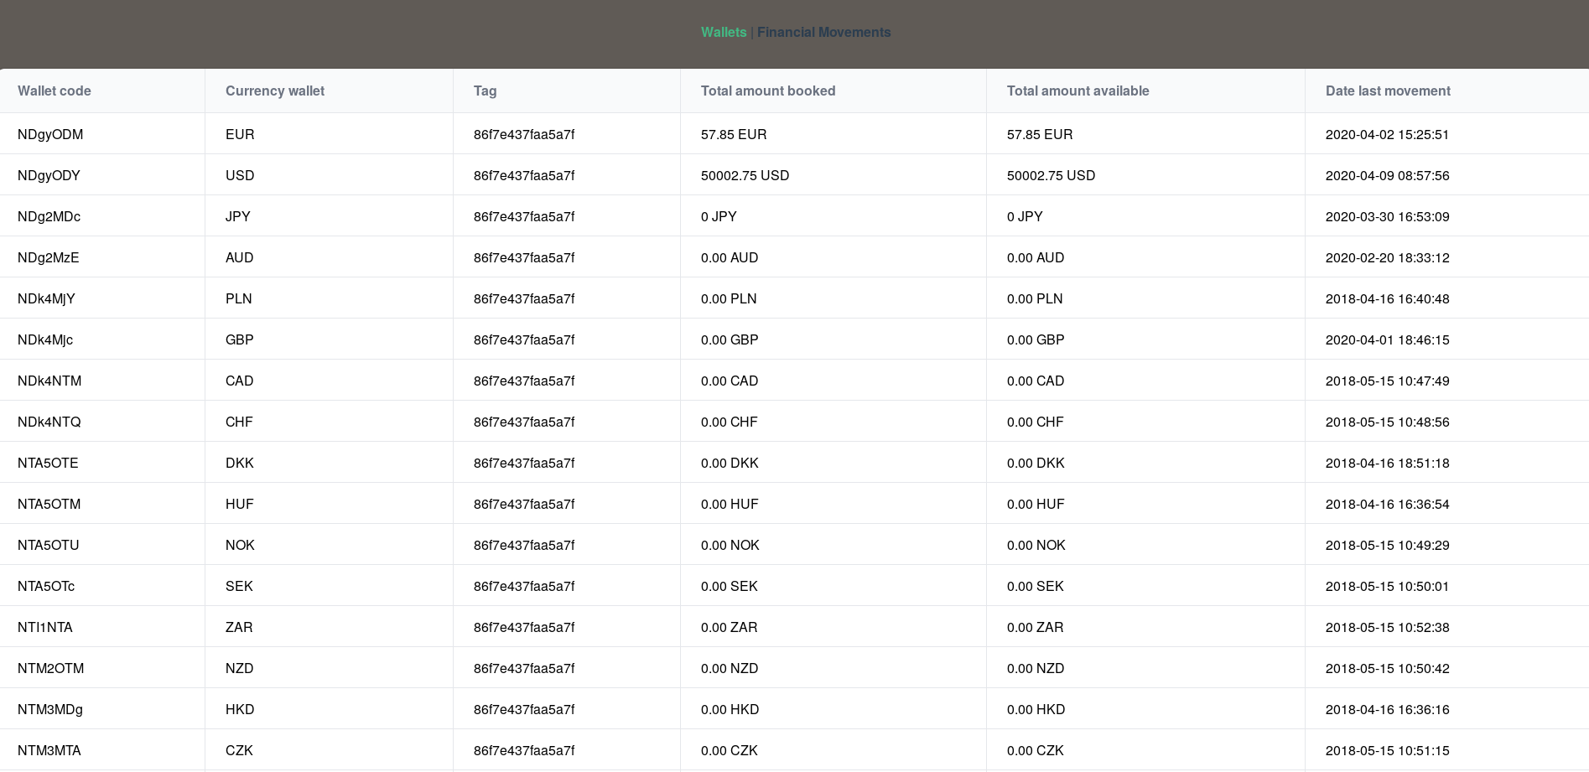Click date 2018-05-15 10:47:49

tap(1387, 381)
